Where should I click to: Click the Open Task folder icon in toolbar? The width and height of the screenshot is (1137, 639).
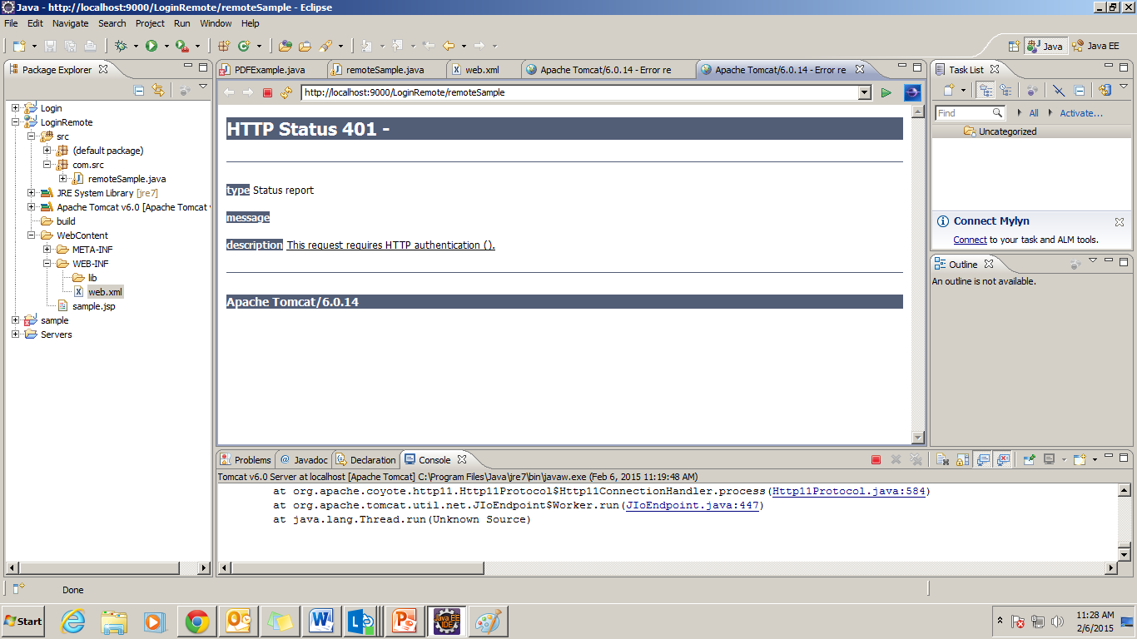[305, 46]
